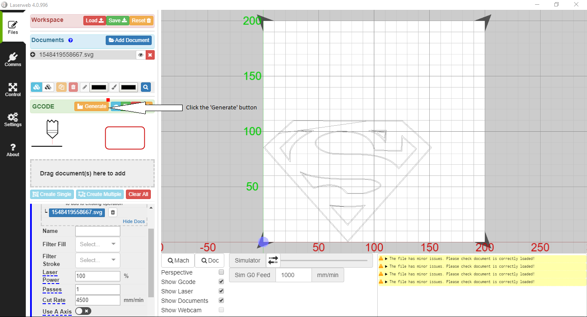
Task: Click the Generate gcode button
Action: 92,106
